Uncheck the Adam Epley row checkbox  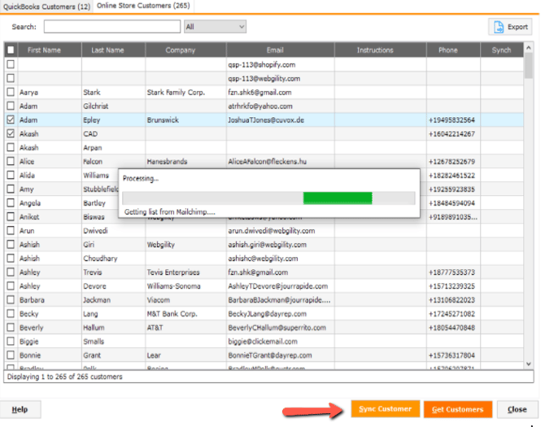(10, 120)
